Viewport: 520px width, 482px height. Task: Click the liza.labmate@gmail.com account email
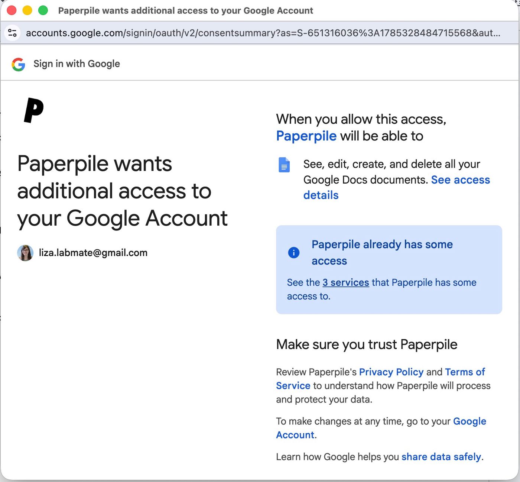point(93,253)
